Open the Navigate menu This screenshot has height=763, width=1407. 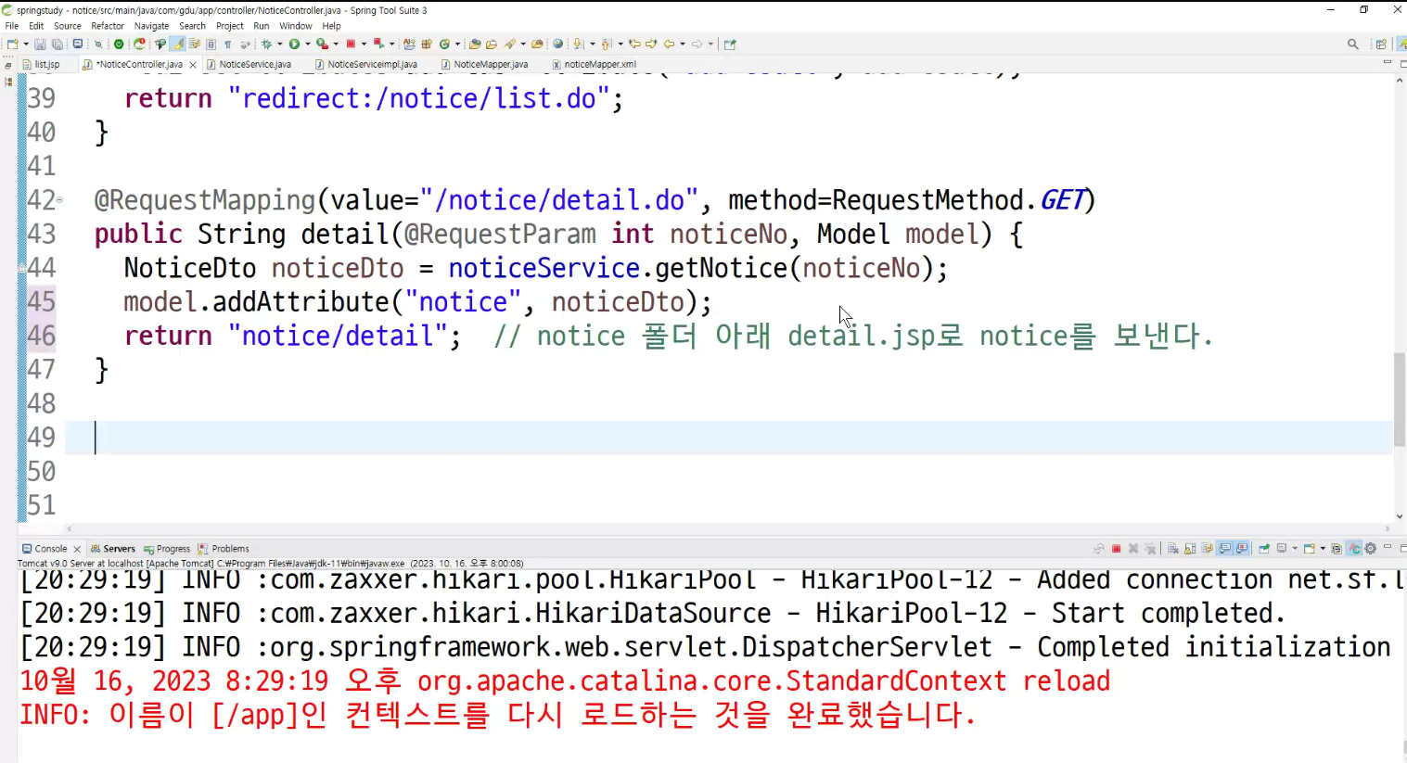point(151,26)
